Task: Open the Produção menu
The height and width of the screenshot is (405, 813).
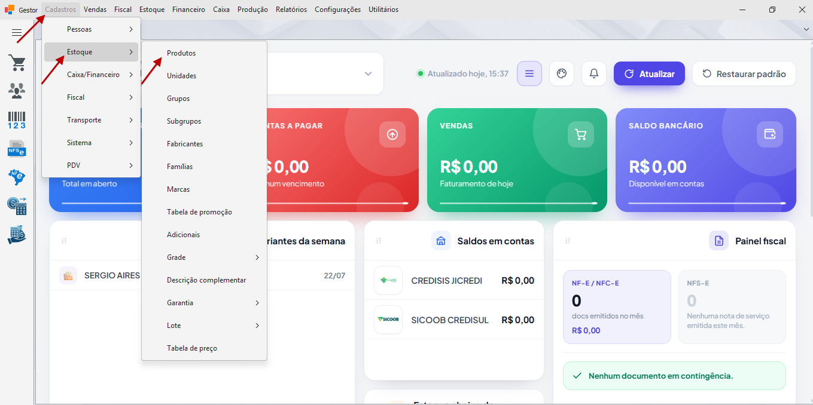Action: pos(252,10)
